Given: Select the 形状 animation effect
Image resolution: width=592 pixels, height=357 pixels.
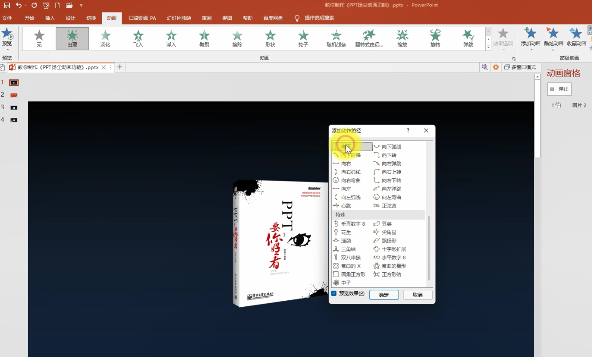Looking at the screenshot, I should click(x=270, y=39).
